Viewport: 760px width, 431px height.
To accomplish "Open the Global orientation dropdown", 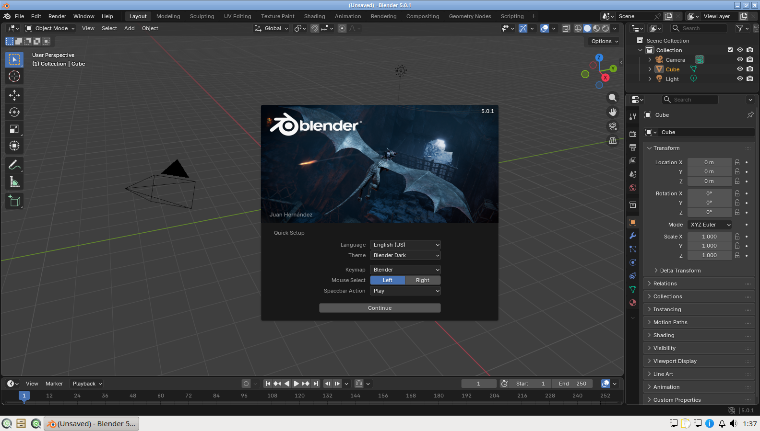I will (x=272, y=28).
